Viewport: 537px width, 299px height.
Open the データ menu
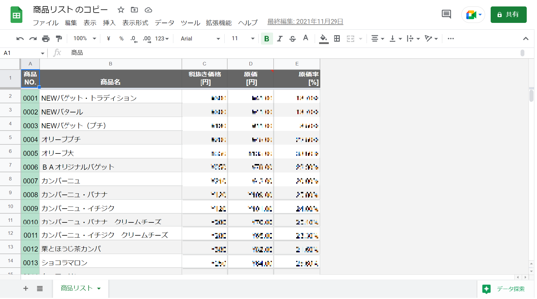tap(164, 23)
